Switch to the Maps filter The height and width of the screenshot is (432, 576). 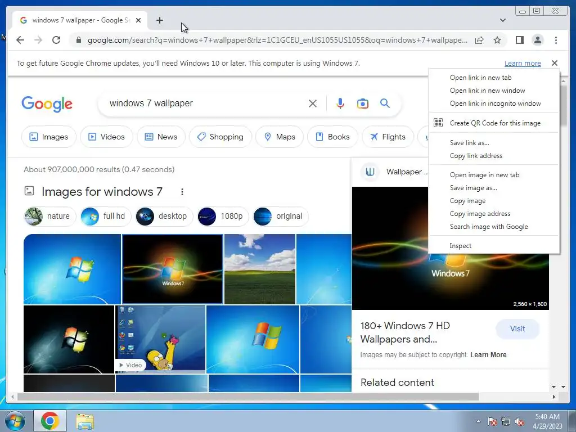(280, 137)
